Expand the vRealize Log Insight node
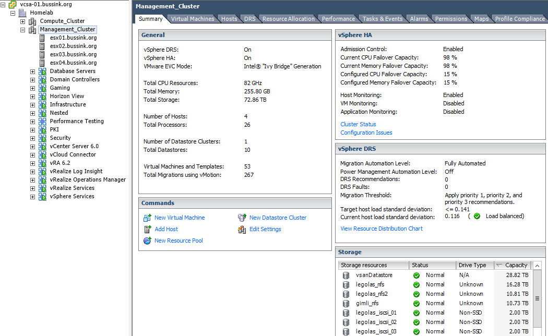This screenshot has width=548, height=336. 32,172
